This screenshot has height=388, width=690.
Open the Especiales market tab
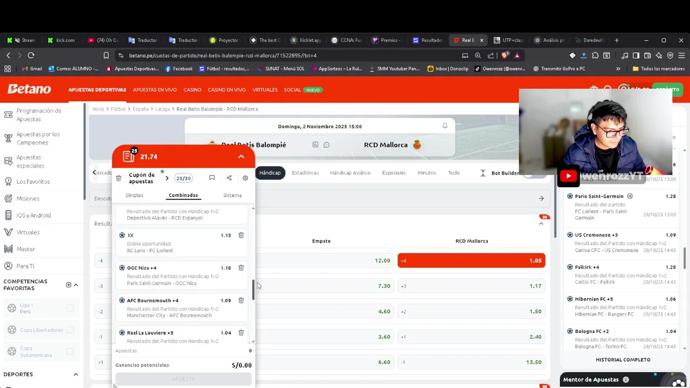394,172
